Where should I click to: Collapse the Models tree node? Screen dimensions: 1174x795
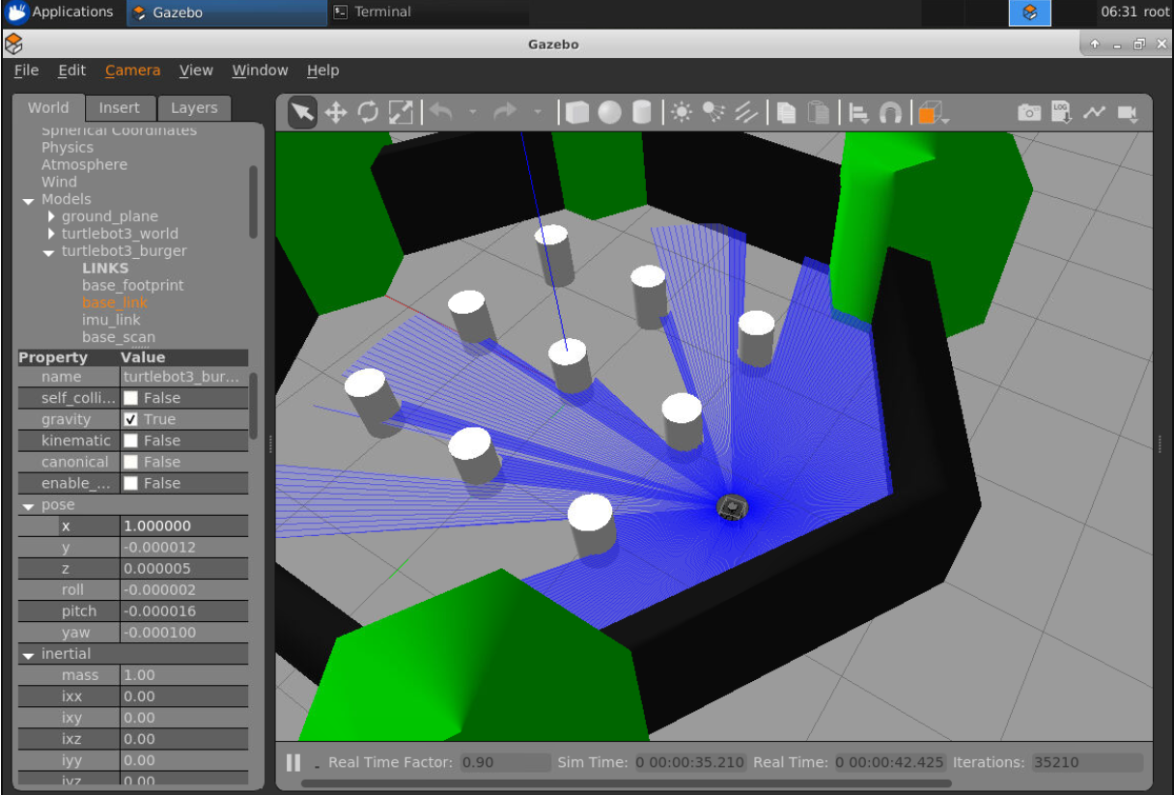(x=29, y=200)
